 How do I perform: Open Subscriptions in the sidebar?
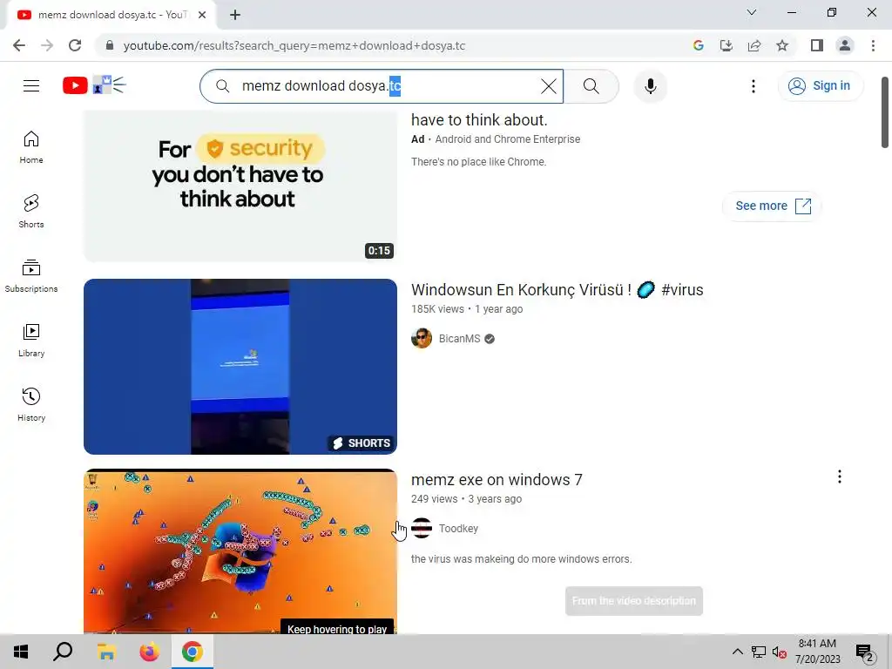(31, 276)
